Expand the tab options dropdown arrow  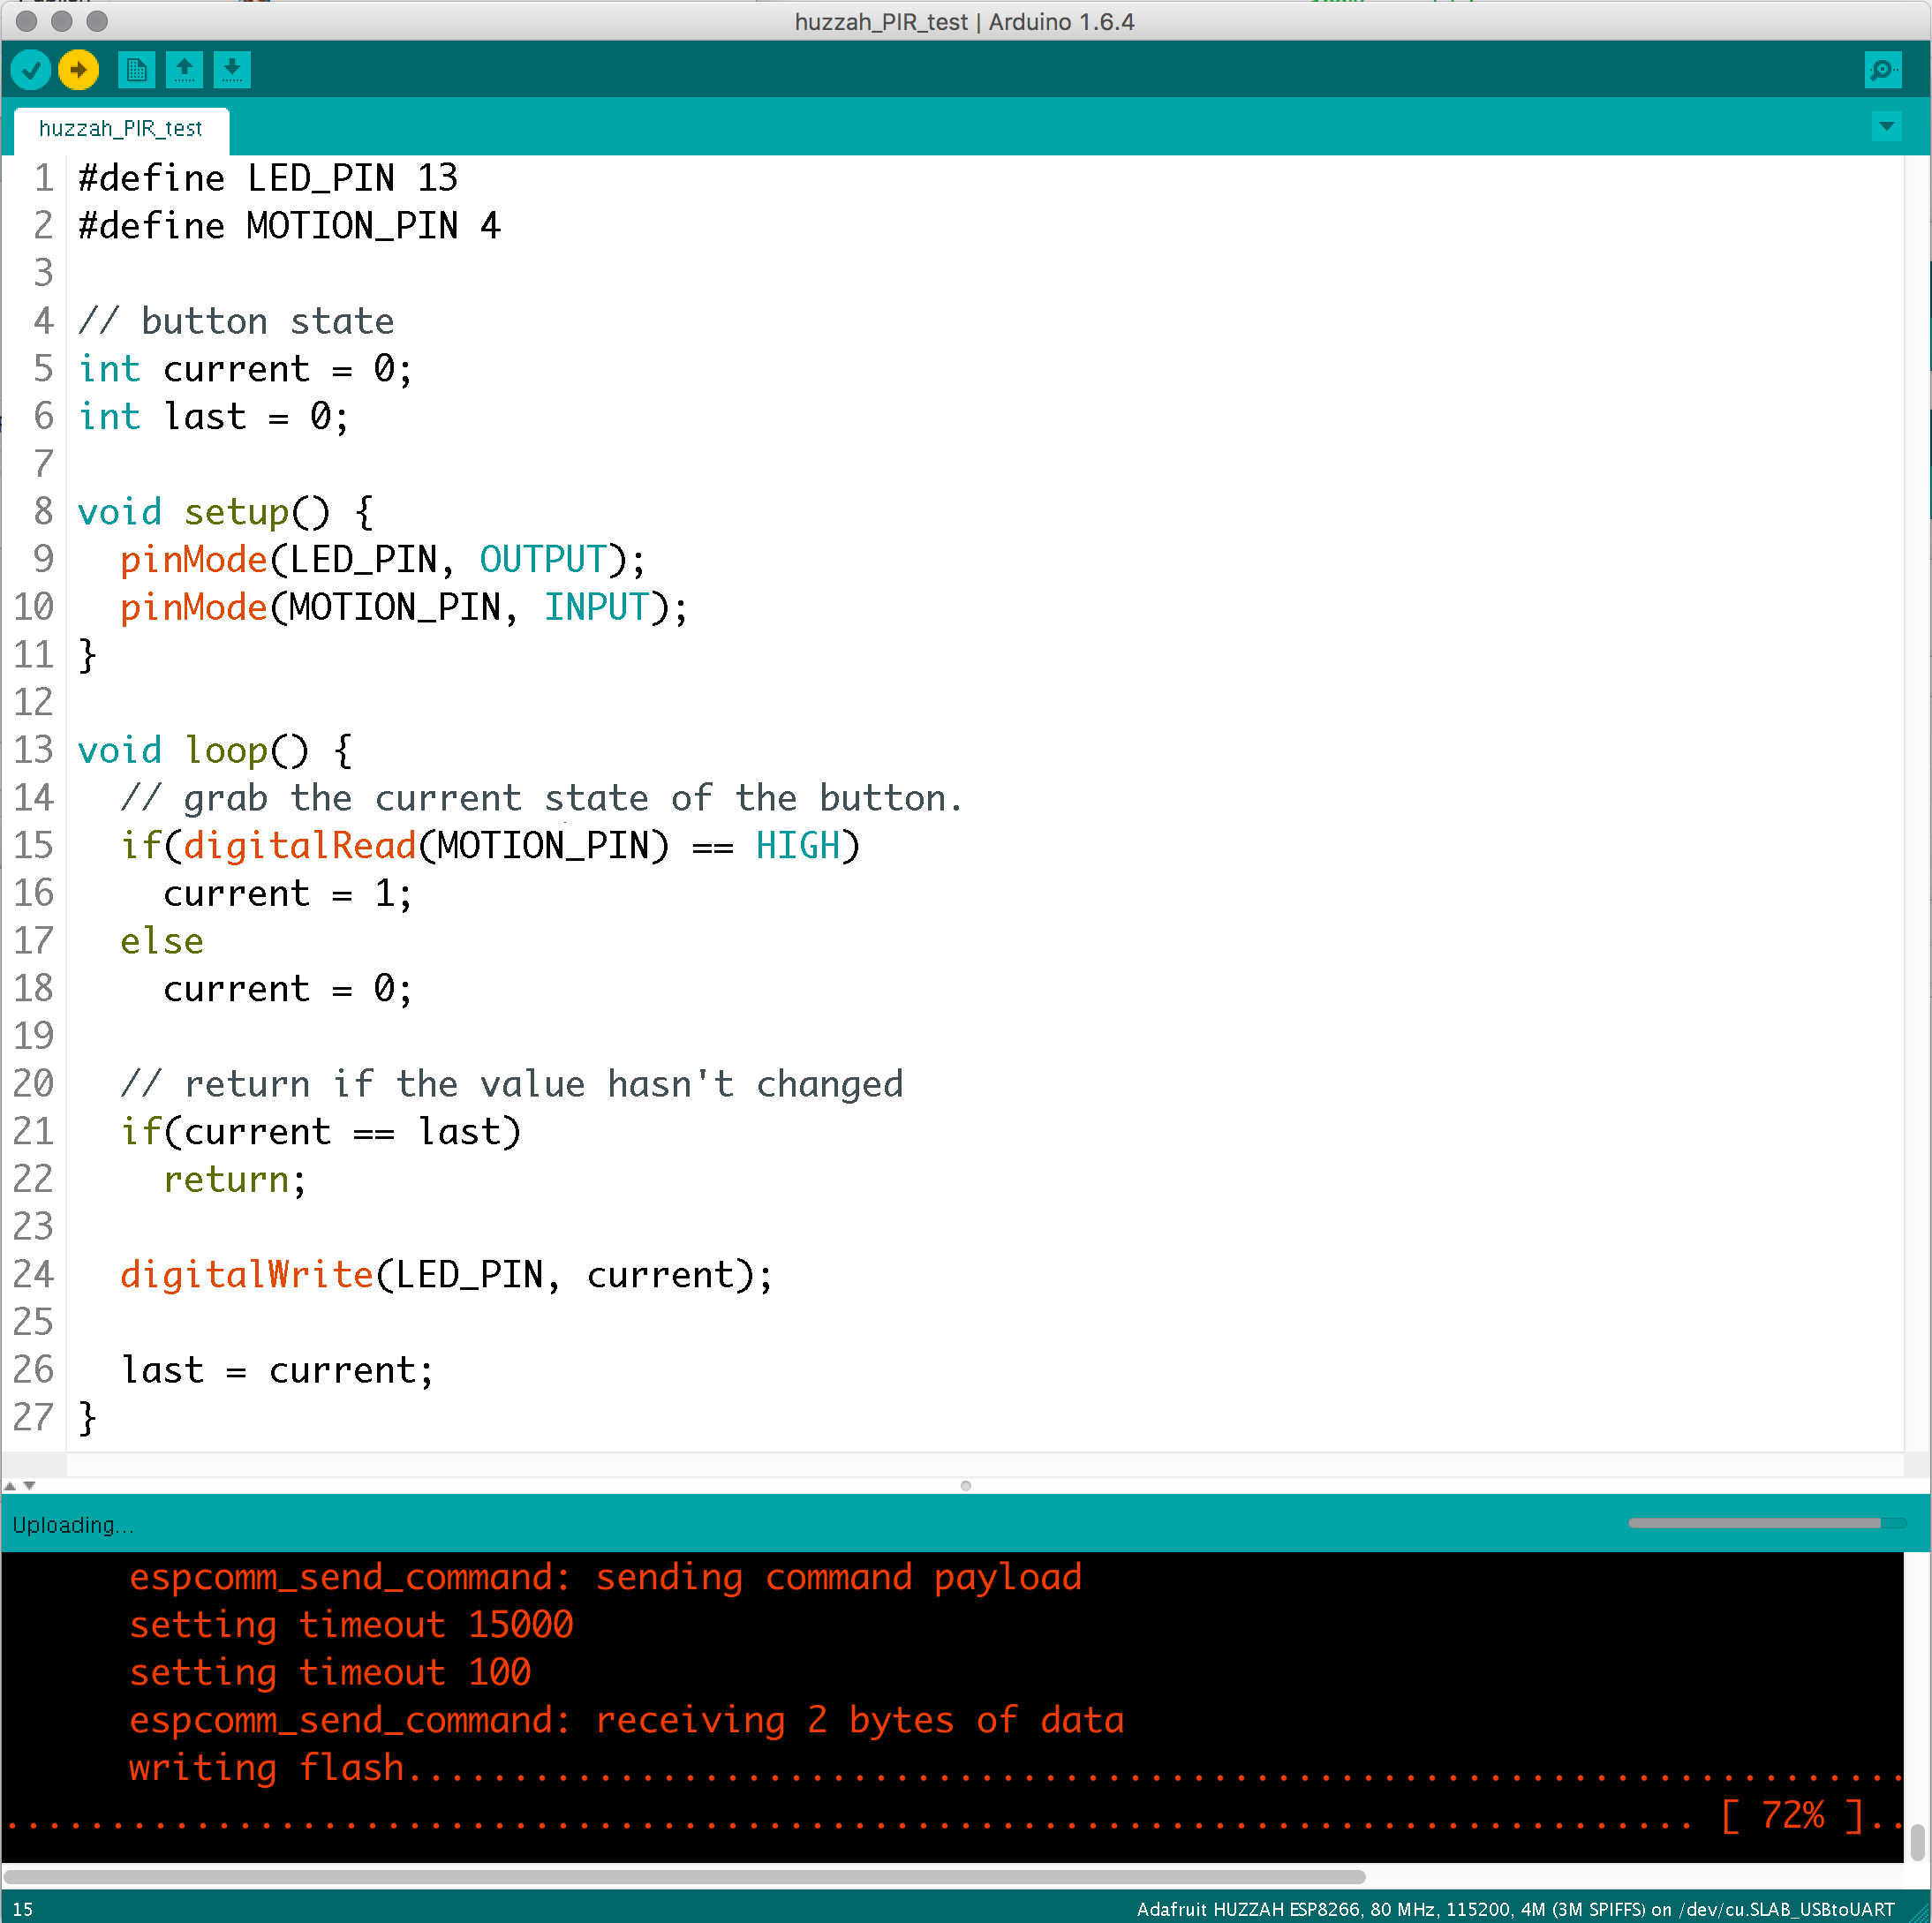coord(1886,127)
